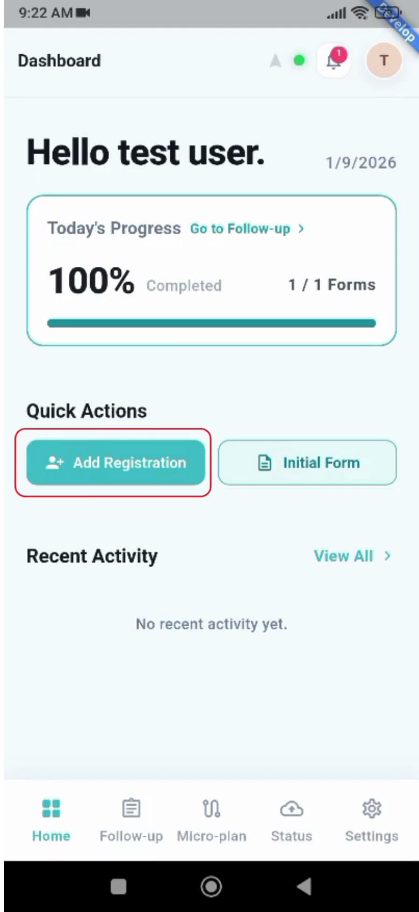The height and width of the screenshot is (912, 419).
Task: Tap the Status cloud upload icon
Action: 291,808
